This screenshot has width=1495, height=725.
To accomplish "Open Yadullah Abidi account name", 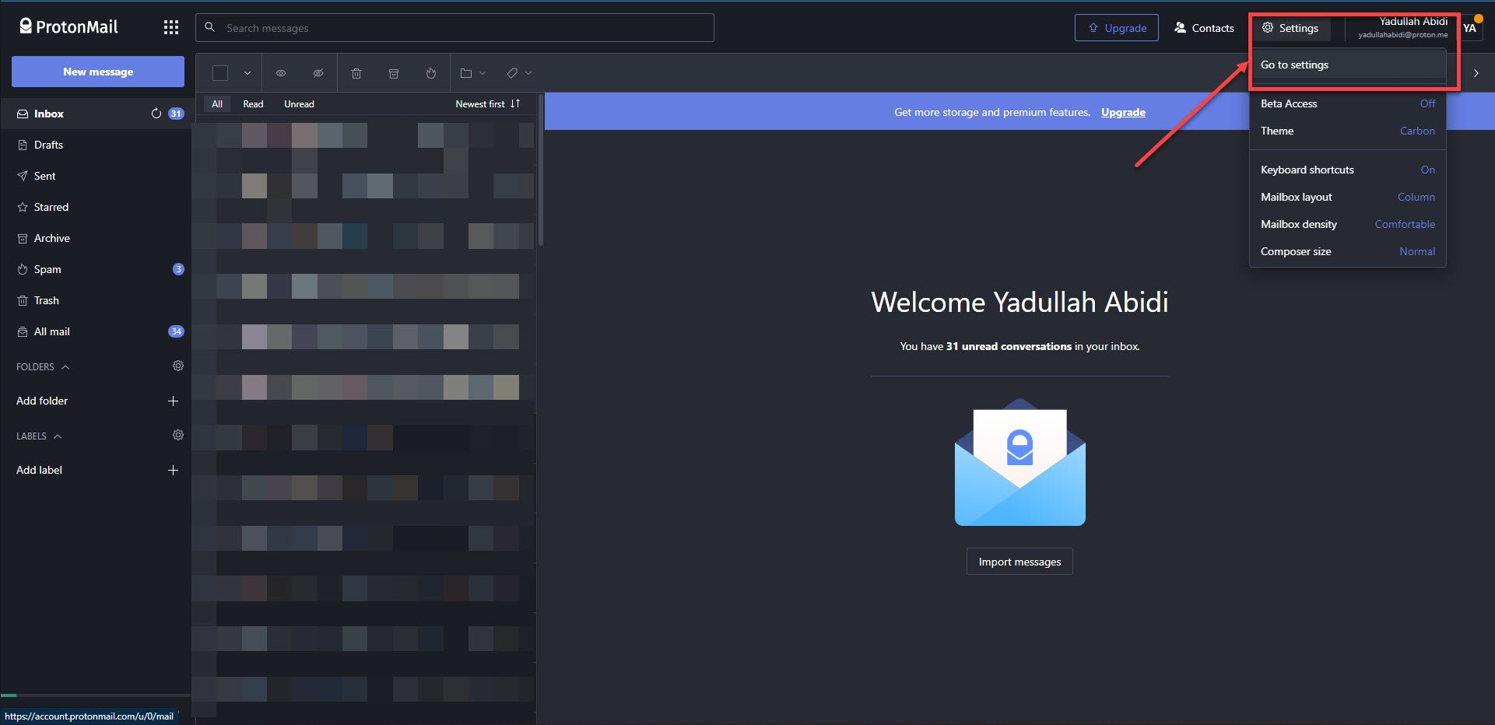I will coord(1403,27).
